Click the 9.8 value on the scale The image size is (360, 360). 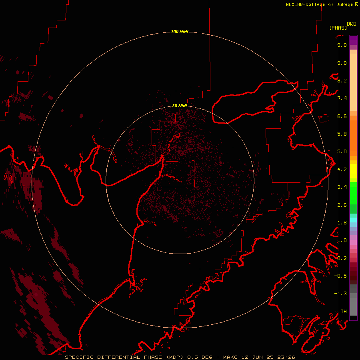342,45
